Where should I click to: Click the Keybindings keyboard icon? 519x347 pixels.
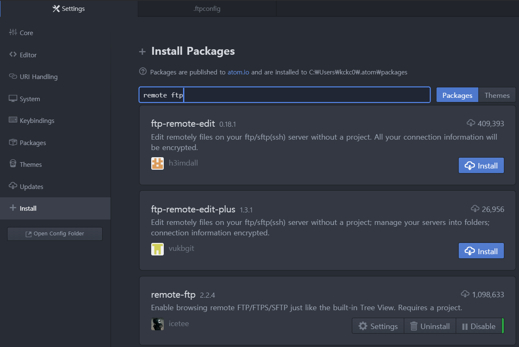13,120
